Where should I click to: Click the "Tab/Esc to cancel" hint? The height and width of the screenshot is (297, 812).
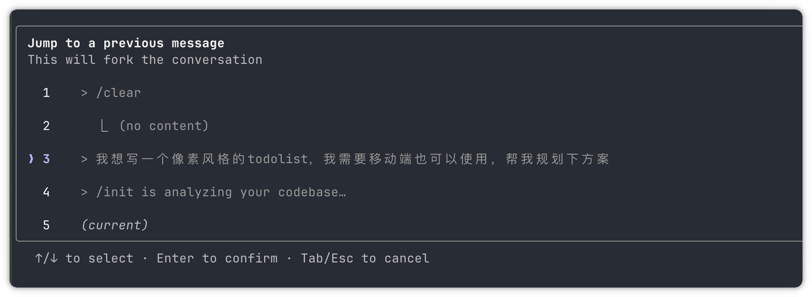point(365,258)
